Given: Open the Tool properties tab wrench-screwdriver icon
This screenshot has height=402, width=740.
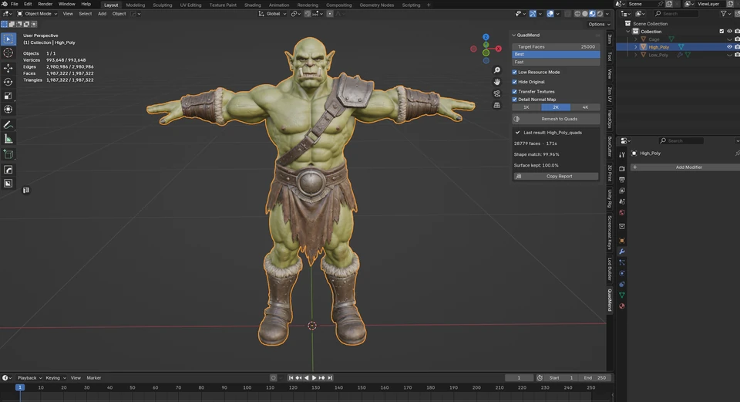Looking at the screenshot, I should click(622, 154).
